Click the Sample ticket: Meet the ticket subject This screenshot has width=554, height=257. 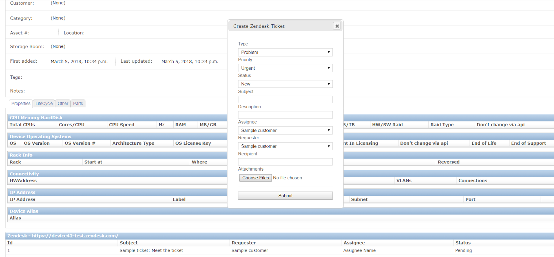point(151,250)
